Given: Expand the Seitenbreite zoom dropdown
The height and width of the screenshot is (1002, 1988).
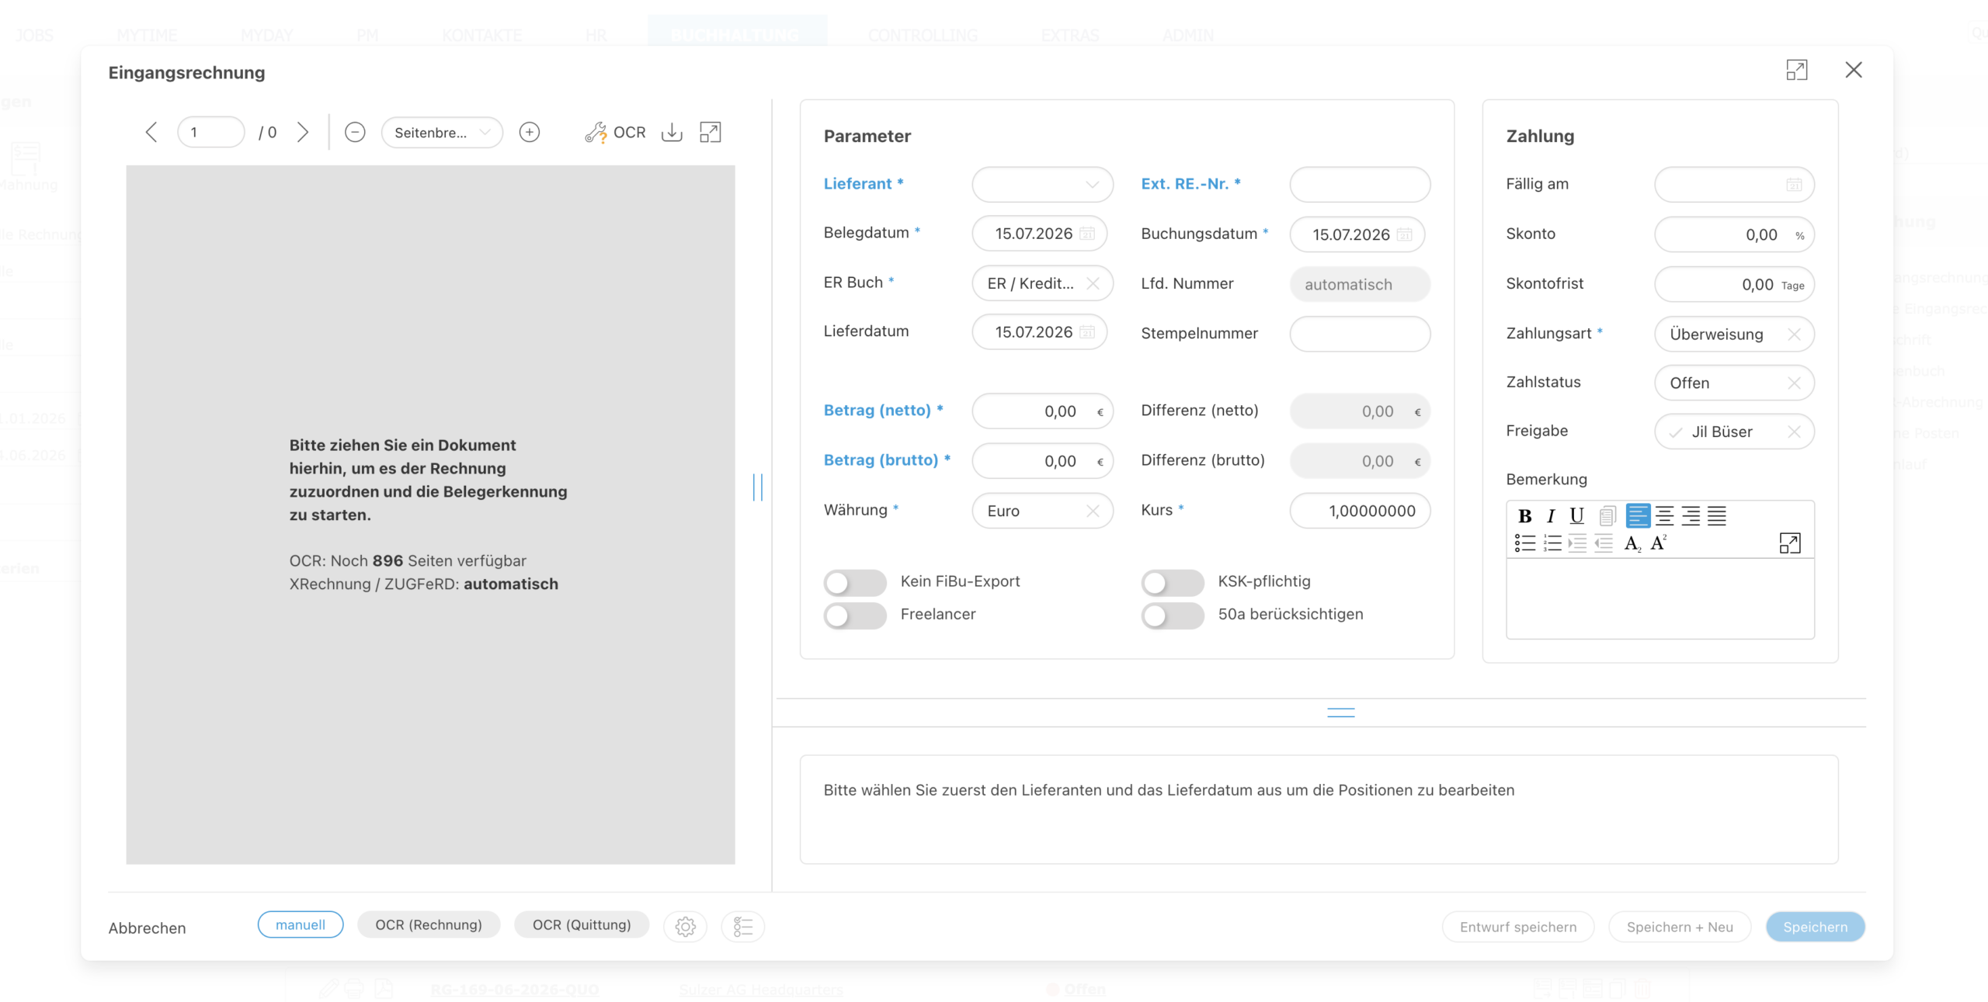Looking at the screenshot, I should click(x=442, y=133).
